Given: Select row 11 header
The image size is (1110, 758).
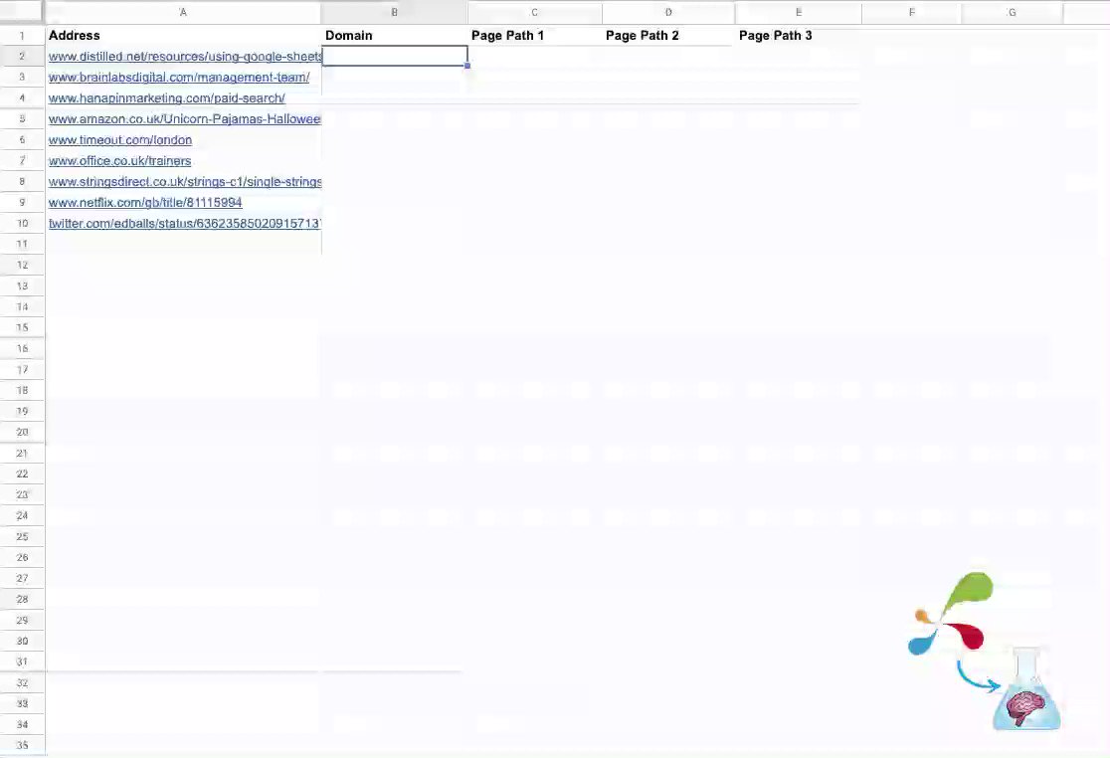Looking at the screenshot, I should coord(22,244).
